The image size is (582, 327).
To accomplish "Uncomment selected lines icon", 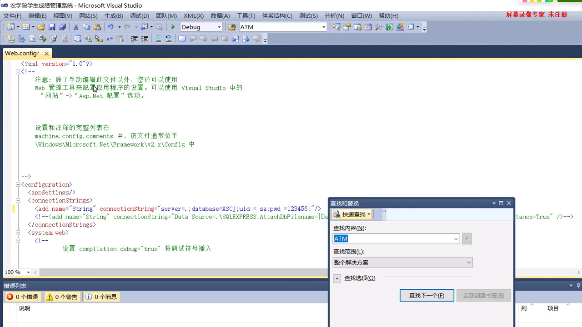I will click(168, 39).
